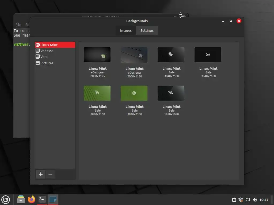Select the Vera backgrounds collection
The image size is (274, 205).
55,57
